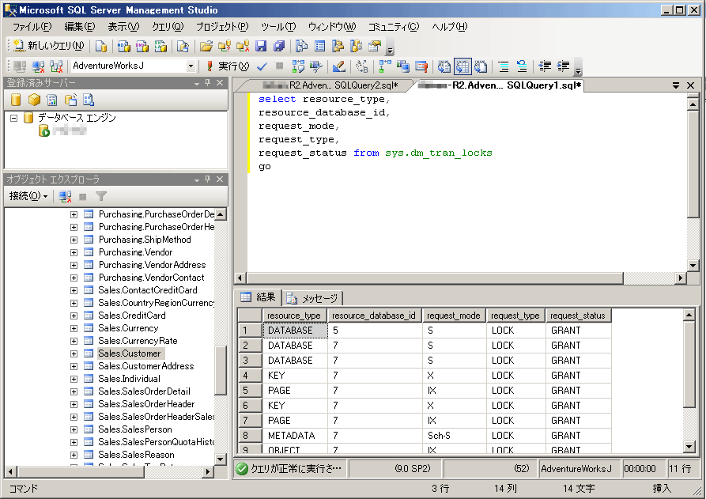This screenshot has width=706, height=499.
Task: Close the 登録済みサーバー panel
Action: [220, 82]
